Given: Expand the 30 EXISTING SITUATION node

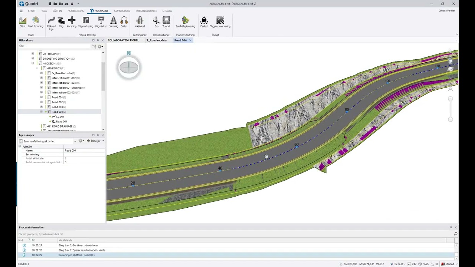Looking at the screenshot, I should pos(33,59).
